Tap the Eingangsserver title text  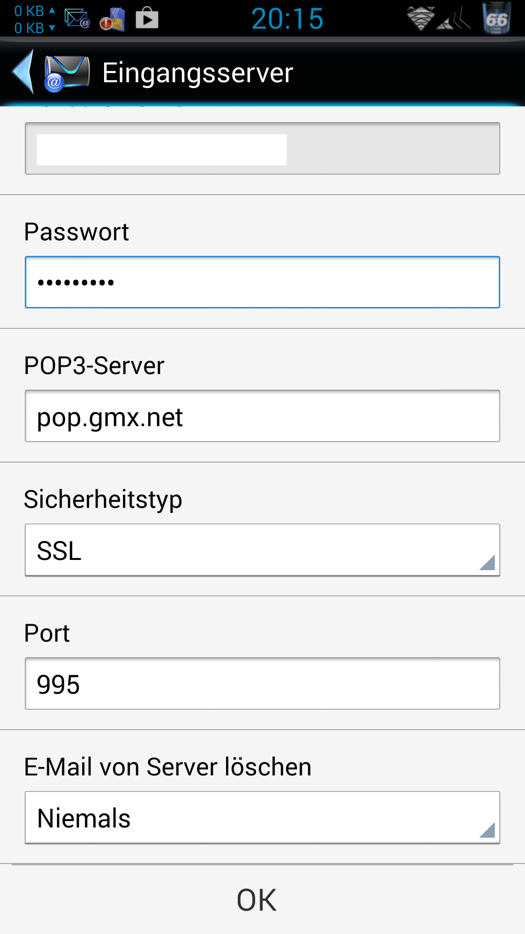click(x=198, y=73)
